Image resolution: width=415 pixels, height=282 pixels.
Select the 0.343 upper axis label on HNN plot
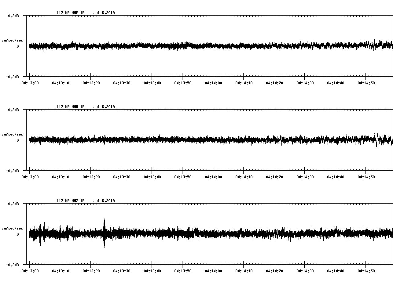tap(13, 110)
